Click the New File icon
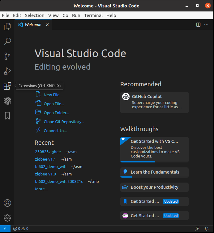This screenshot has width=214, height=233. tap(38, 94)
